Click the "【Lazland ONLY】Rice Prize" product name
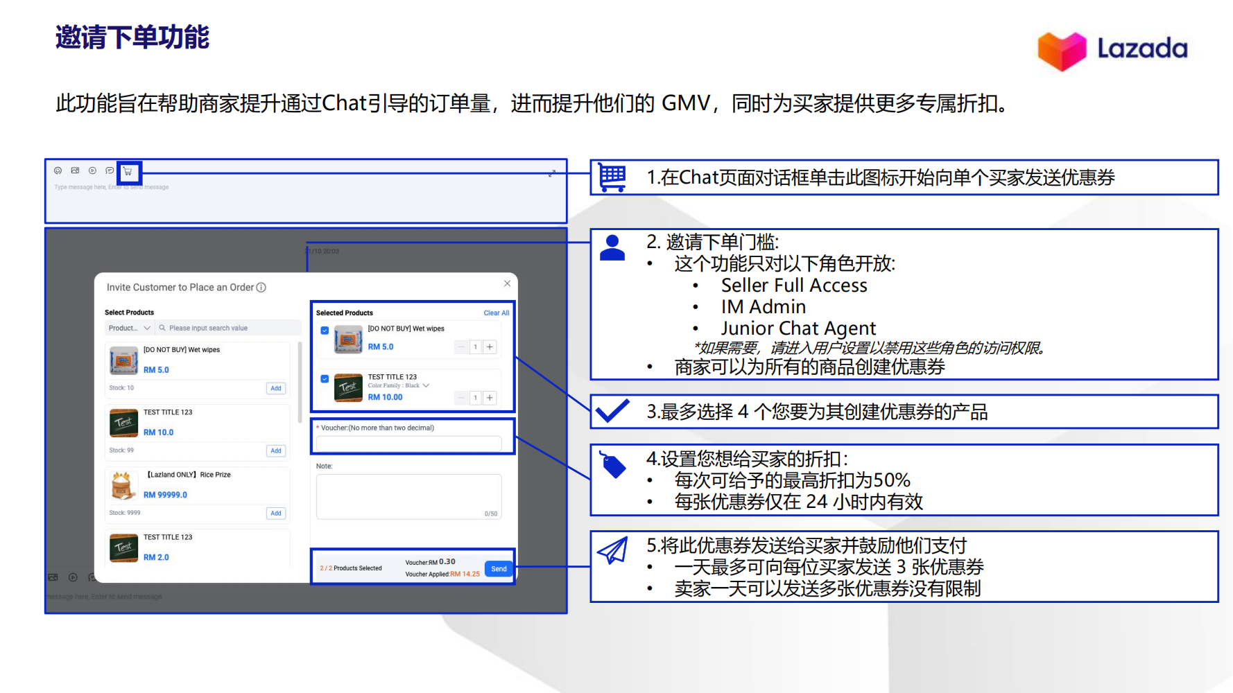Screen dimensions: 1233x693 point(188,475)
